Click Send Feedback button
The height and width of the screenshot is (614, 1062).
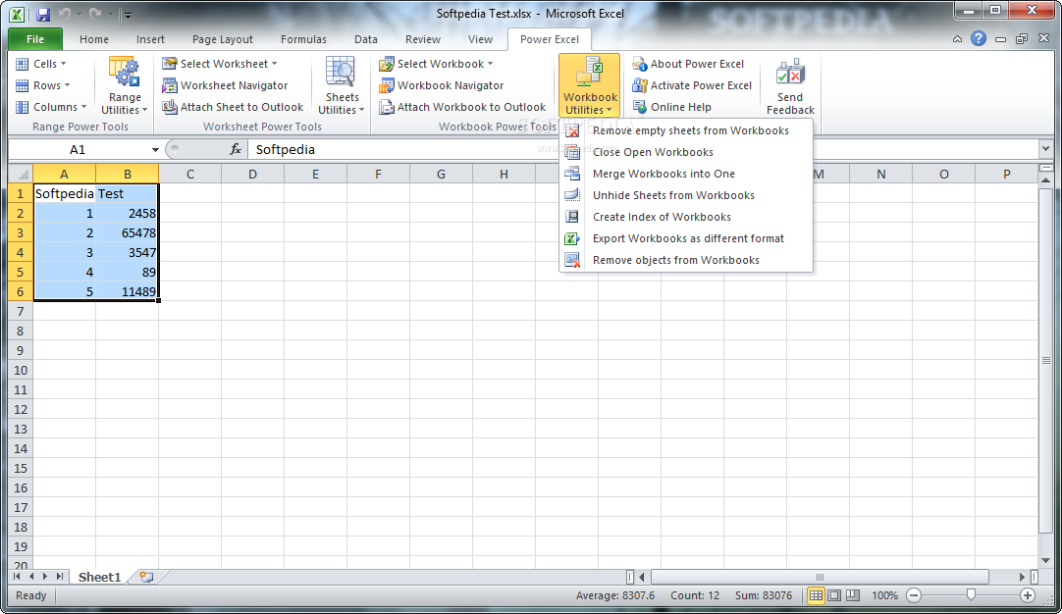790,85
